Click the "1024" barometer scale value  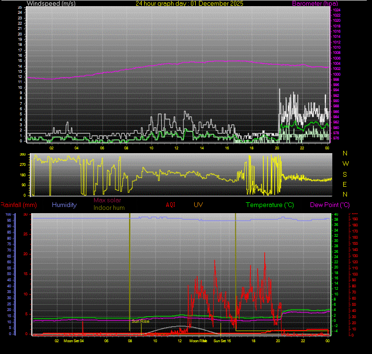(x=337, y=10)
